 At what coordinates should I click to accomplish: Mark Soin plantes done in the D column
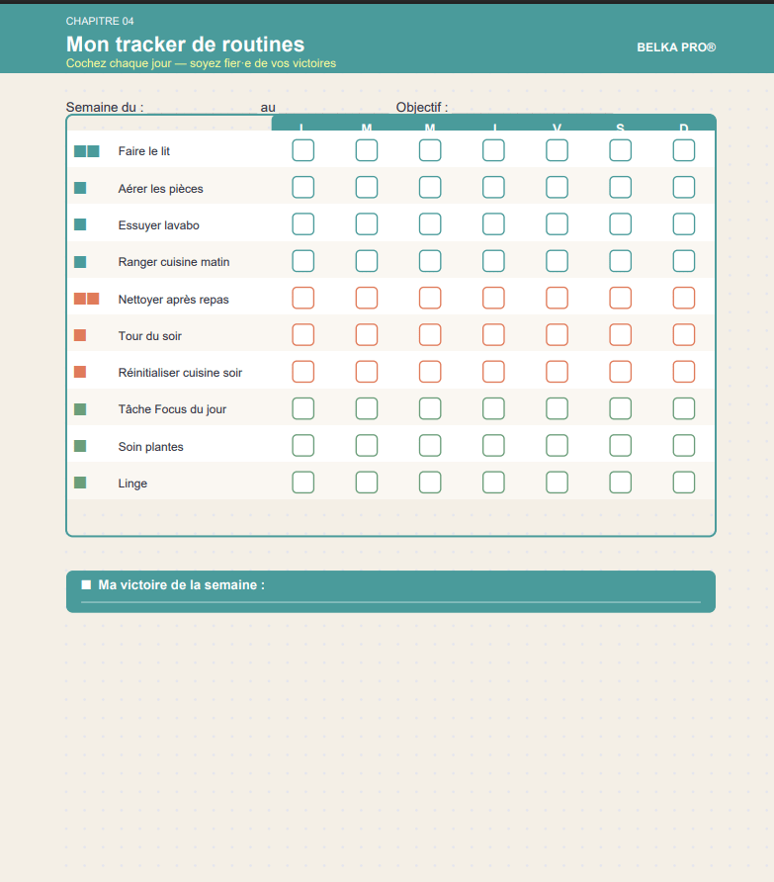tap(683, 446)
